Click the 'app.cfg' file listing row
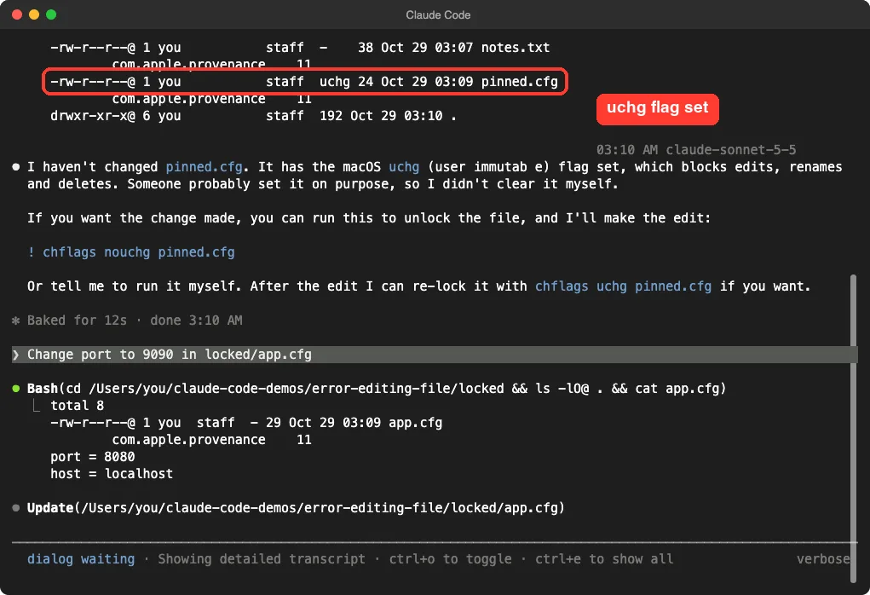870x595 pixels. (246, 423)
